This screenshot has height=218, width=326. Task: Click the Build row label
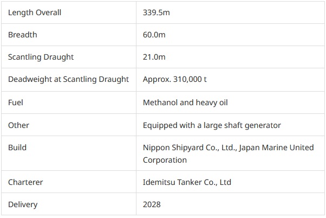(x=17, y=148)
